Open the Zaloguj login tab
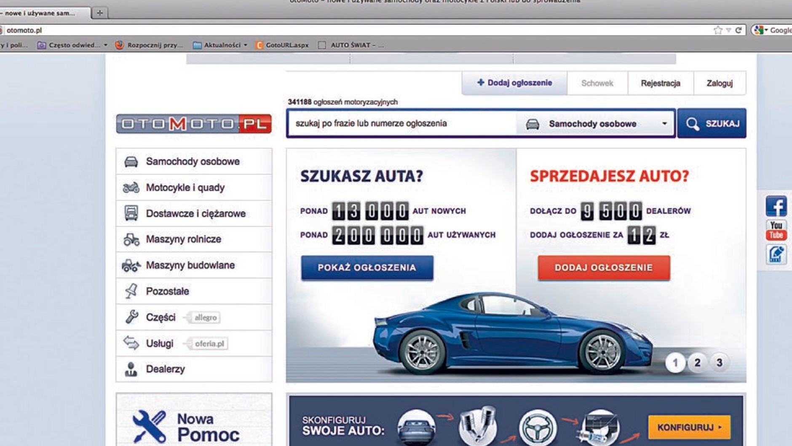 click(719, 83)
